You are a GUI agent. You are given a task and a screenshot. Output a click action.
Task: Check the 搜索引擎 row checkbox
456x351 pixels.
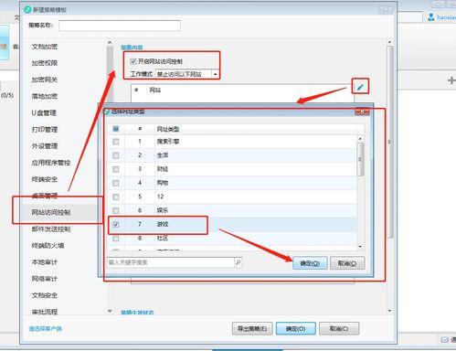pyautogui.click(x=116, y=142)
